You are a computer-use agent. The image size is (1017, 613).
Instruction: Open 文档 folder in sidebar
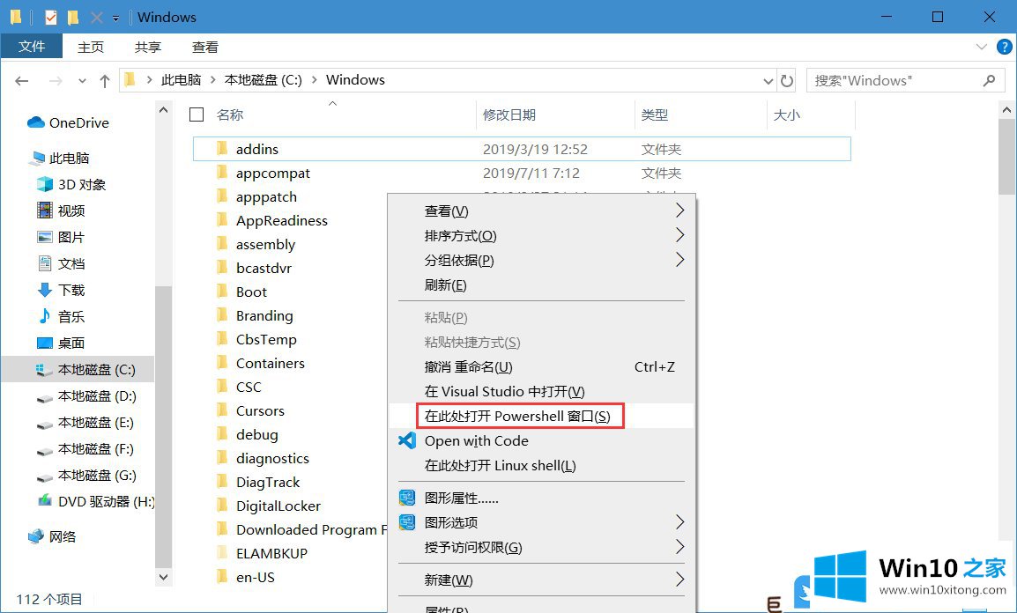point(61,263)
